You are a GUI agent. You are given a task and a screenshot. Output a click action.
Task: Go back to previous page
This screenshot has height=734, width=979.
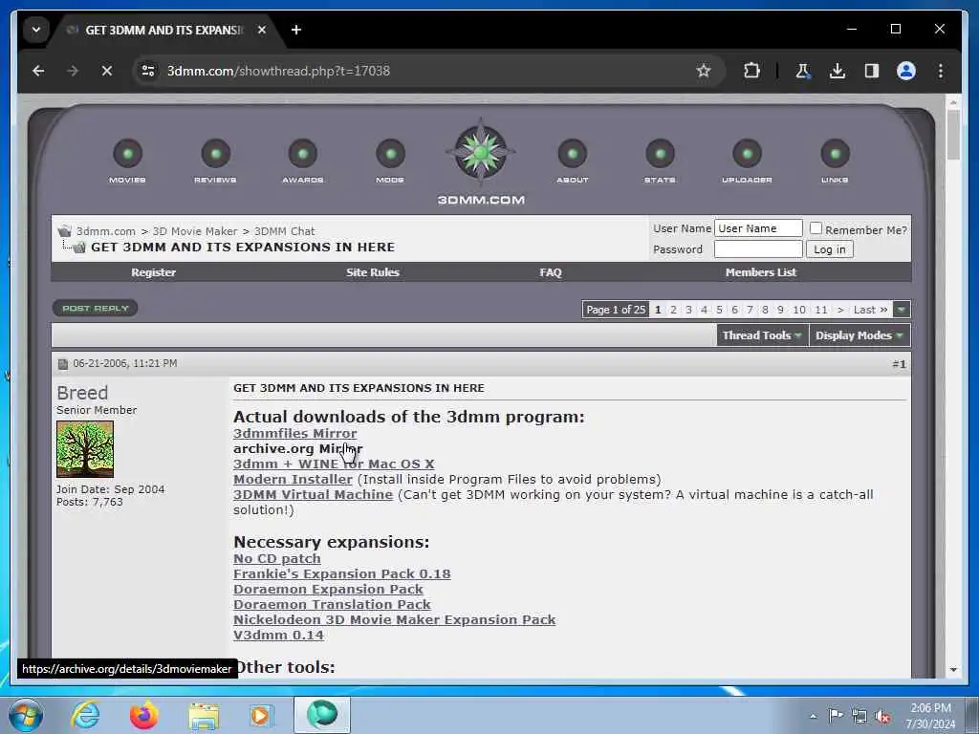tap(38, 71)
